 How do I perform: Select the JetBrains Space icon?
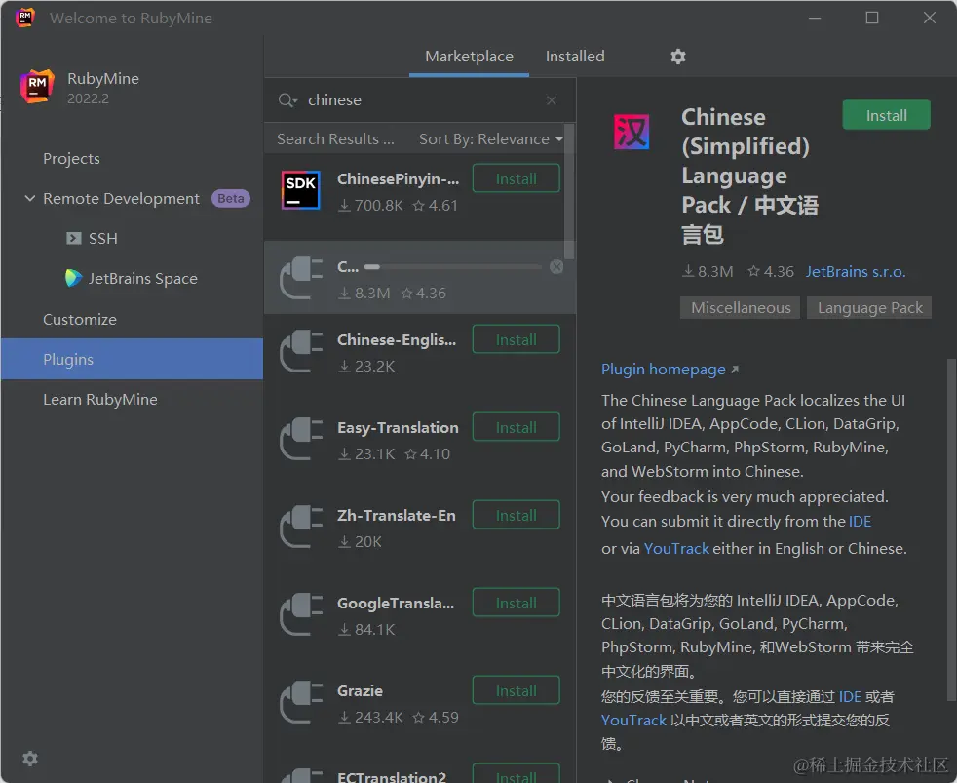click(x=72, y=278)
